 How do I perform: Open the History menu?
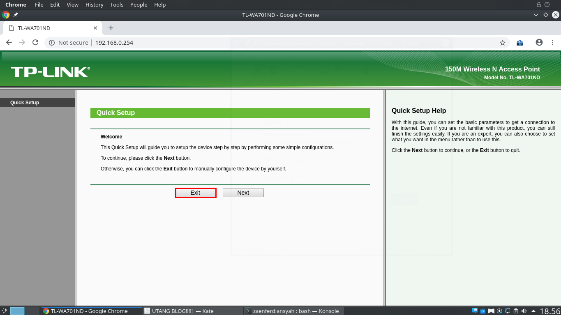[94, 5]
